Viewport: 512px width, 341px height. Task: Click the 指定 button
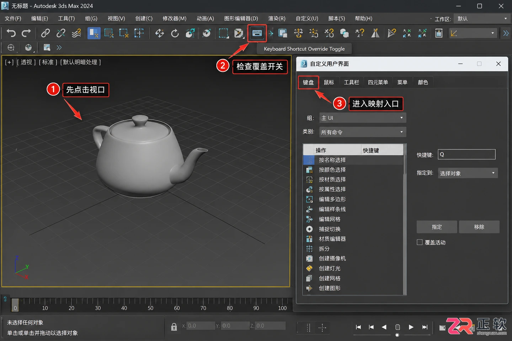pyautogui.click(x=437, y=227)
